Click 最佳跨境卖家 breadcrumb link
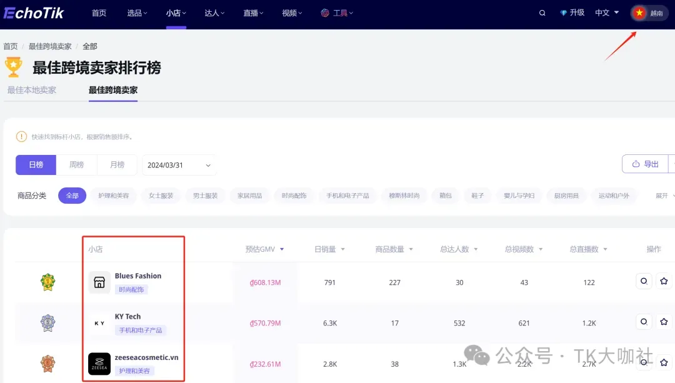 point(50,46)
